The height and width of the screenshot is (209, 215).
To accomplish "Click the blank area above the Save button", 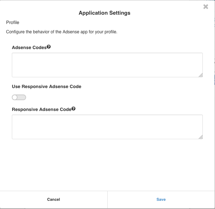I will [161, 168].
